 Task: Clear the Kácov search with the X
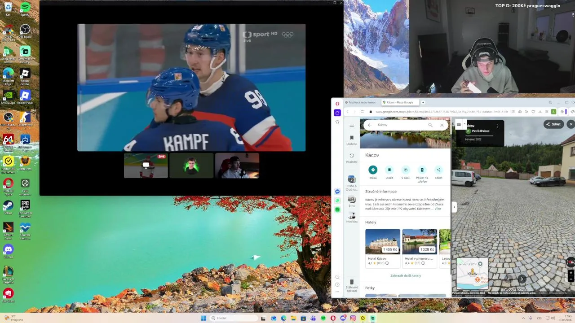[442, 125]
